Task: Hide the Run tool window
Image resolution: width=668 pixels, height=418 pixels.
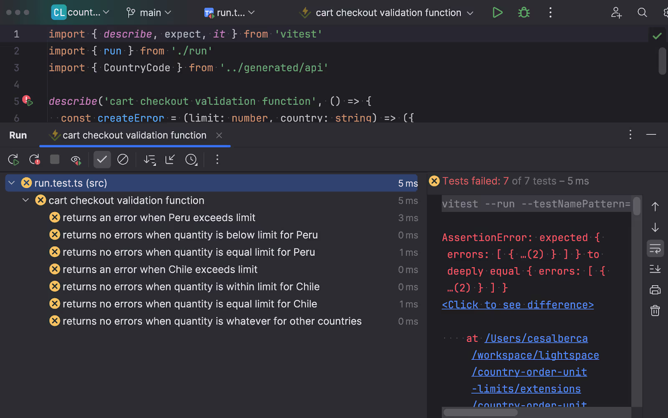Action: click(651, 135)
